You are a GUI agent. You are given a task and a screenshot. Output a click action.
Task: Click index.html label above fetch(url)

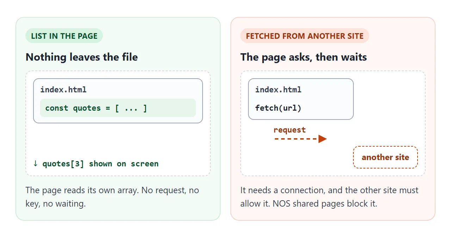tap(278, 90)
